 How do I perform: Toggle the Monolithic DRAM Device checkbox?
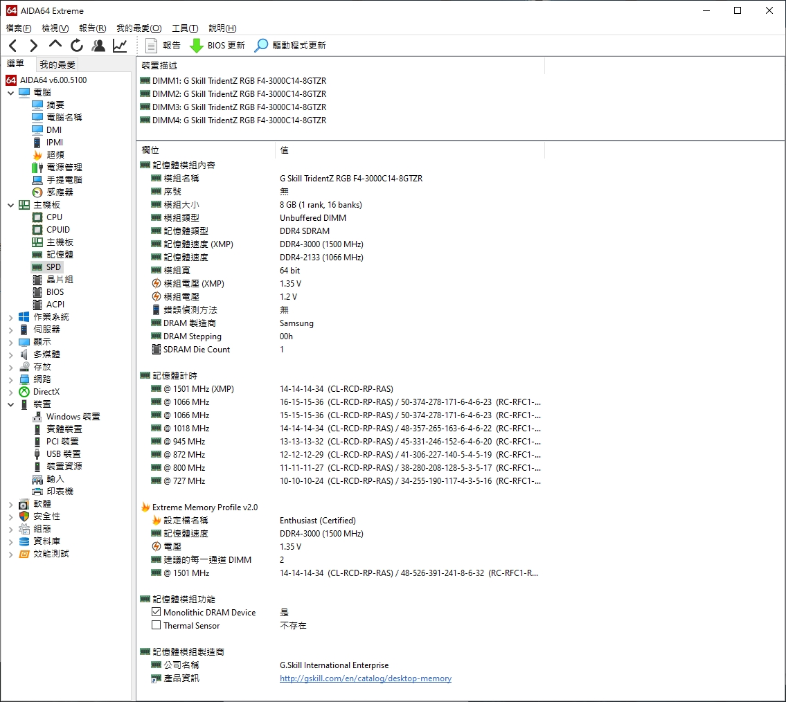[x=157, y=612]
